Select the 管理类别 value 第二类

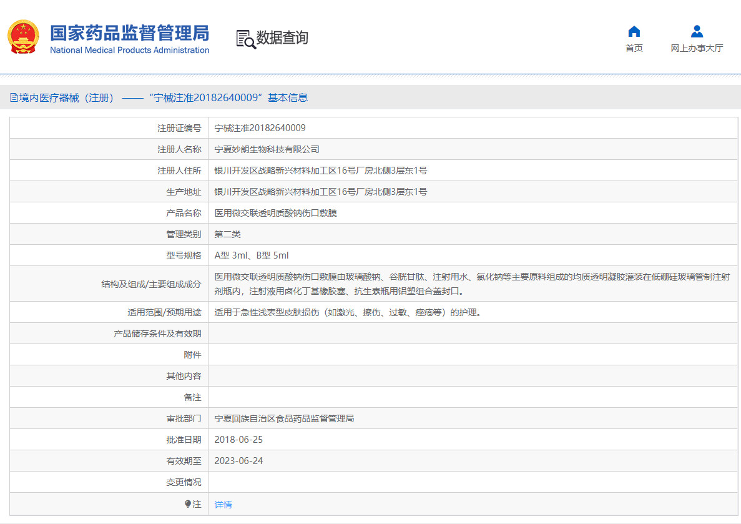pyautogui.click(x=227, y=234)
